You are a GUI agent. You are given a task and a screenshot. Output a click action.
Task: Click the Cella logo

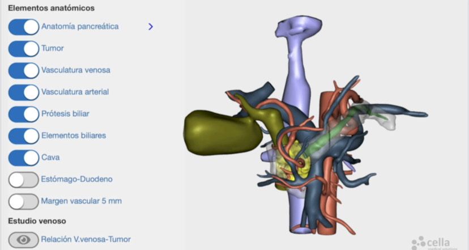(x=433, y=242)
